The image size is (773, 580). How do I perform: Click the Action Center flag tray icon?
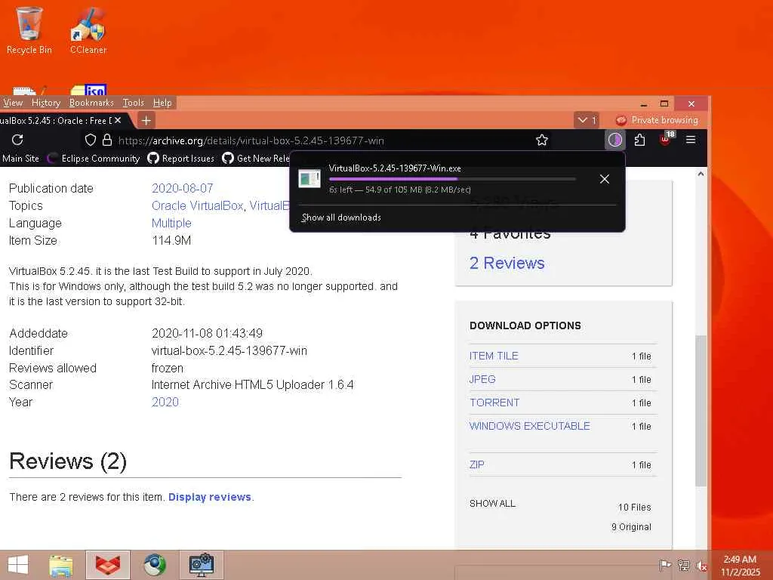click(x=665, y=565)
